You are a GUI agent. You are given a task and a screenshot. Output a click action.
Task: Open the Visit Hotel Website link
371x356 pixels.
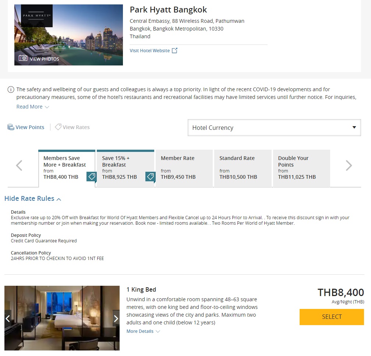[150, 51]
